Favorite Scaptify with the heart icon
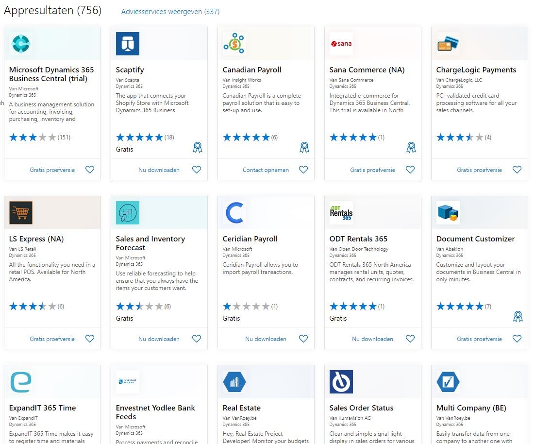Screen dimensions: 535x444 (x=197, y=170)
